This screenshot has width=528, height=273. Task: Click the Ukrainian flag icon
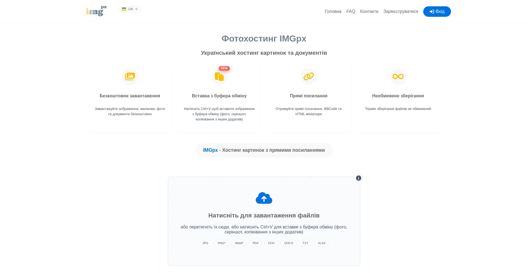[124, 9]
